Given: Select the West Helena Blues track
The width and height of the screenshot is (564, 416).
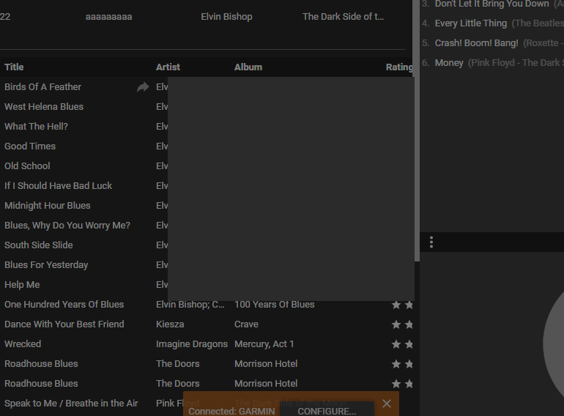Looking at the screenshot, I should (44, 107).
